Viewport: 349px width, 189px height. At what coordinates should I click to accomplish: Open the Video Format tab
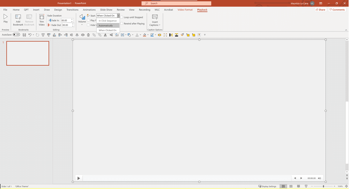185,10
